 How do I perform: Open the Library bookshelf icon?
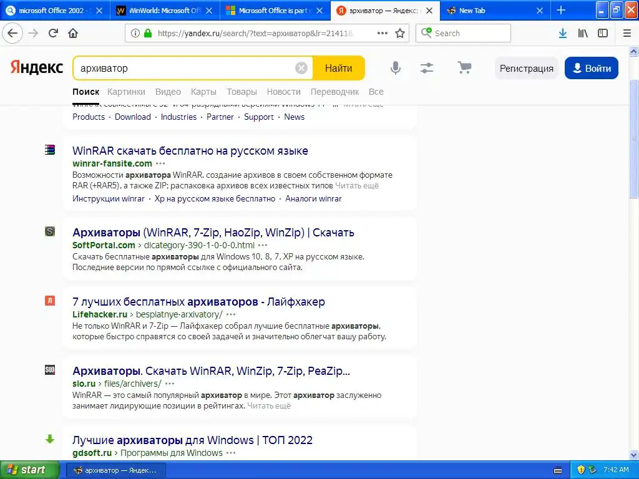583,33
